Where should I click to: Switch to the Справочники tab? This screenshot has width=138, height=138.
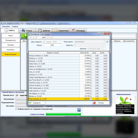tap(61, 31)
